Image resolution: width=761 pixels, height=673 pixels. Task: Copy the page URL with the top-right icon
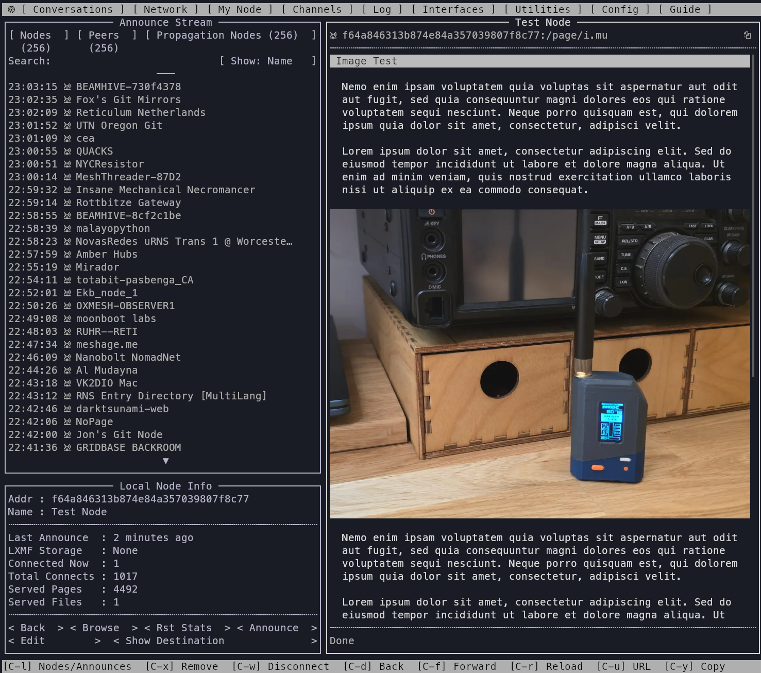point(747,35)
